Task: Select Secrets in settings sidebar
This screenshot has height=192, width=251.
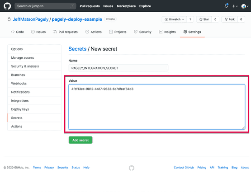Action: pyautogui.click(x=34, y=118)
